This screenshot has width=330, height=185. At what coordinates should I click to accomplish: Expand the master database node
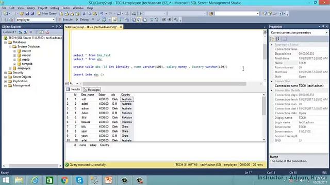point(14,51)
